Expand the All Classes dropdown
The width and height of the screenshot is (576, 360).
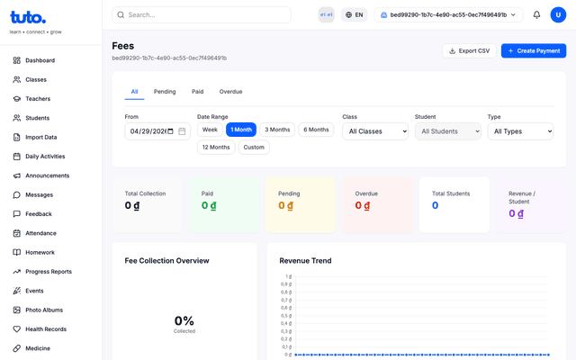click(375, 131)
